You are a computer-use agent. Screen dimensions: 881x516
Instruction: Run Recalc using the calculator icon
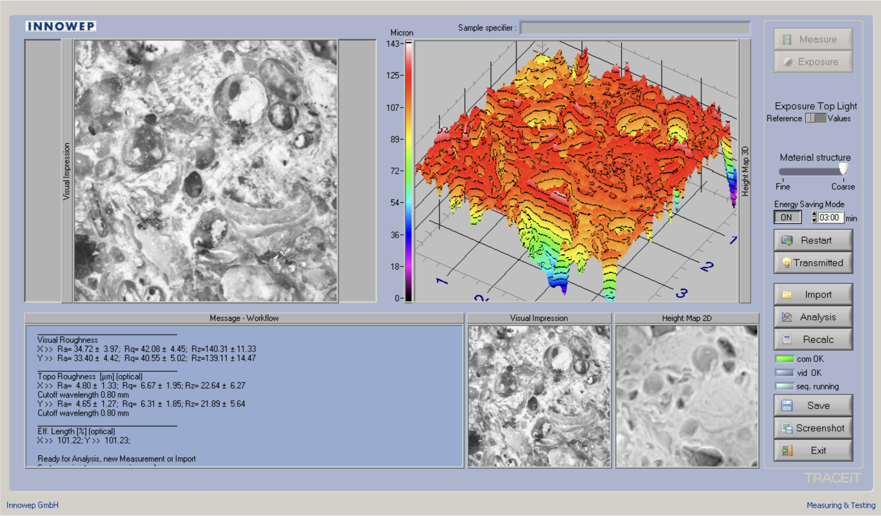pyautogui.click(x=813, y=339)
